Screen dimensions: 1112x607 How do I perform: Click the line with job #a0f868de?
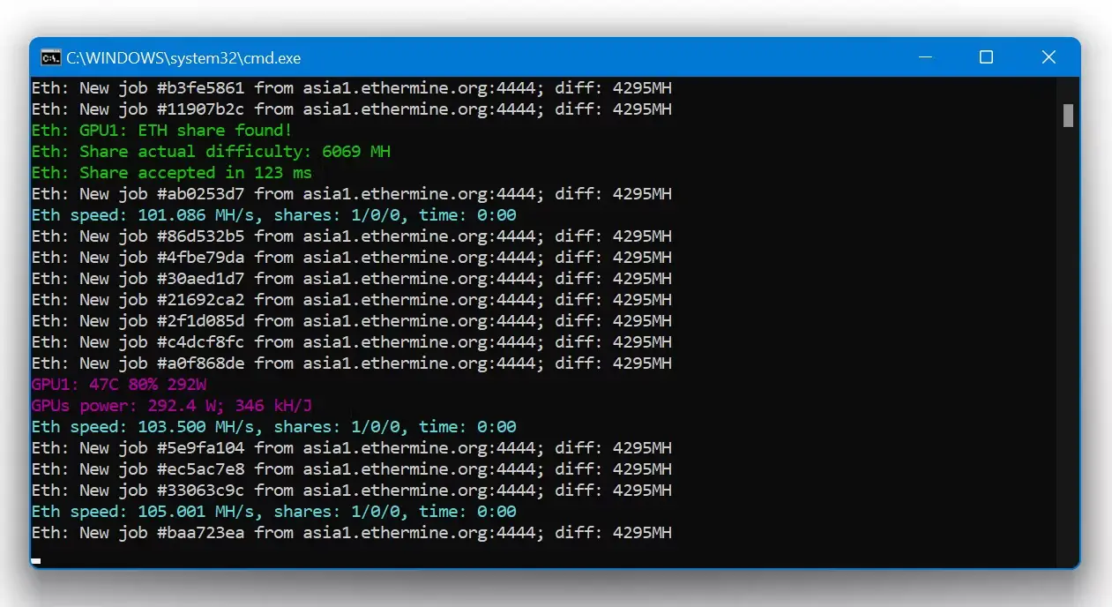(352, 363)
